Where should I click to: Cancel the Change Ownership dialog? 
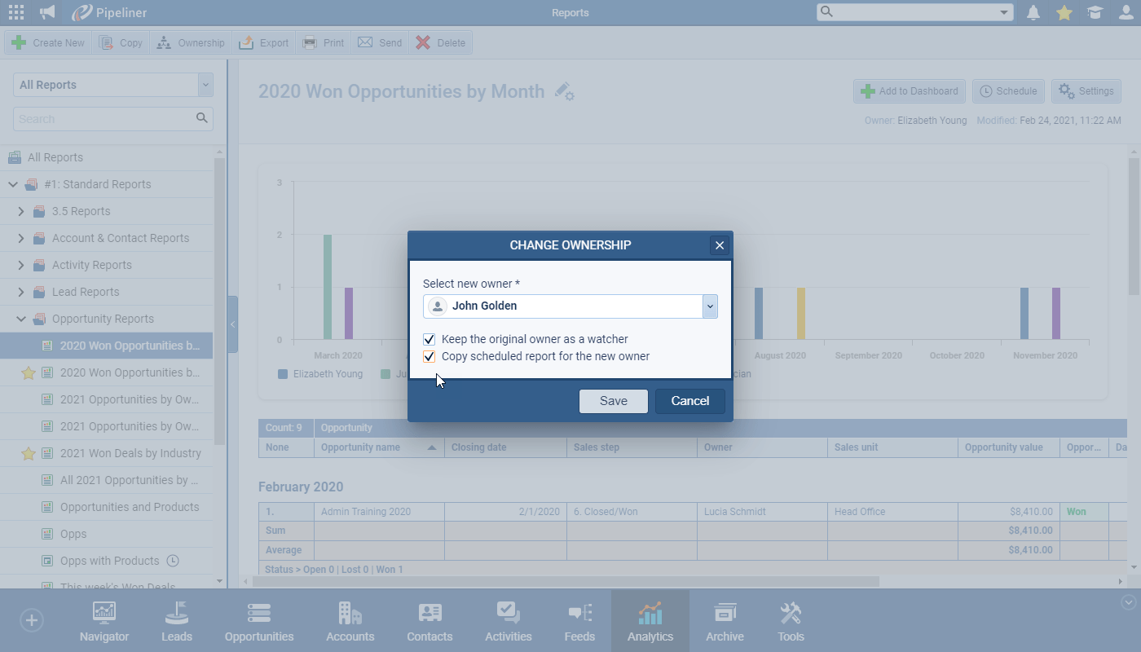point(689,401)
